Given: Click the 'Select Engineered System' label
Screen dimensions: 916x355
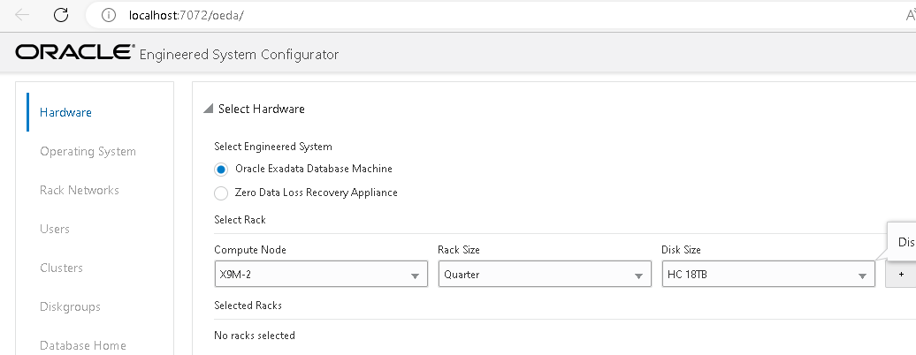Looking at the screenshot, I should [273, 147].
